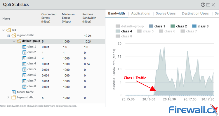Enable class 6 legend series
Viewport: 219px width, 116px height.
pyautogui.click(x=167, y=31)
